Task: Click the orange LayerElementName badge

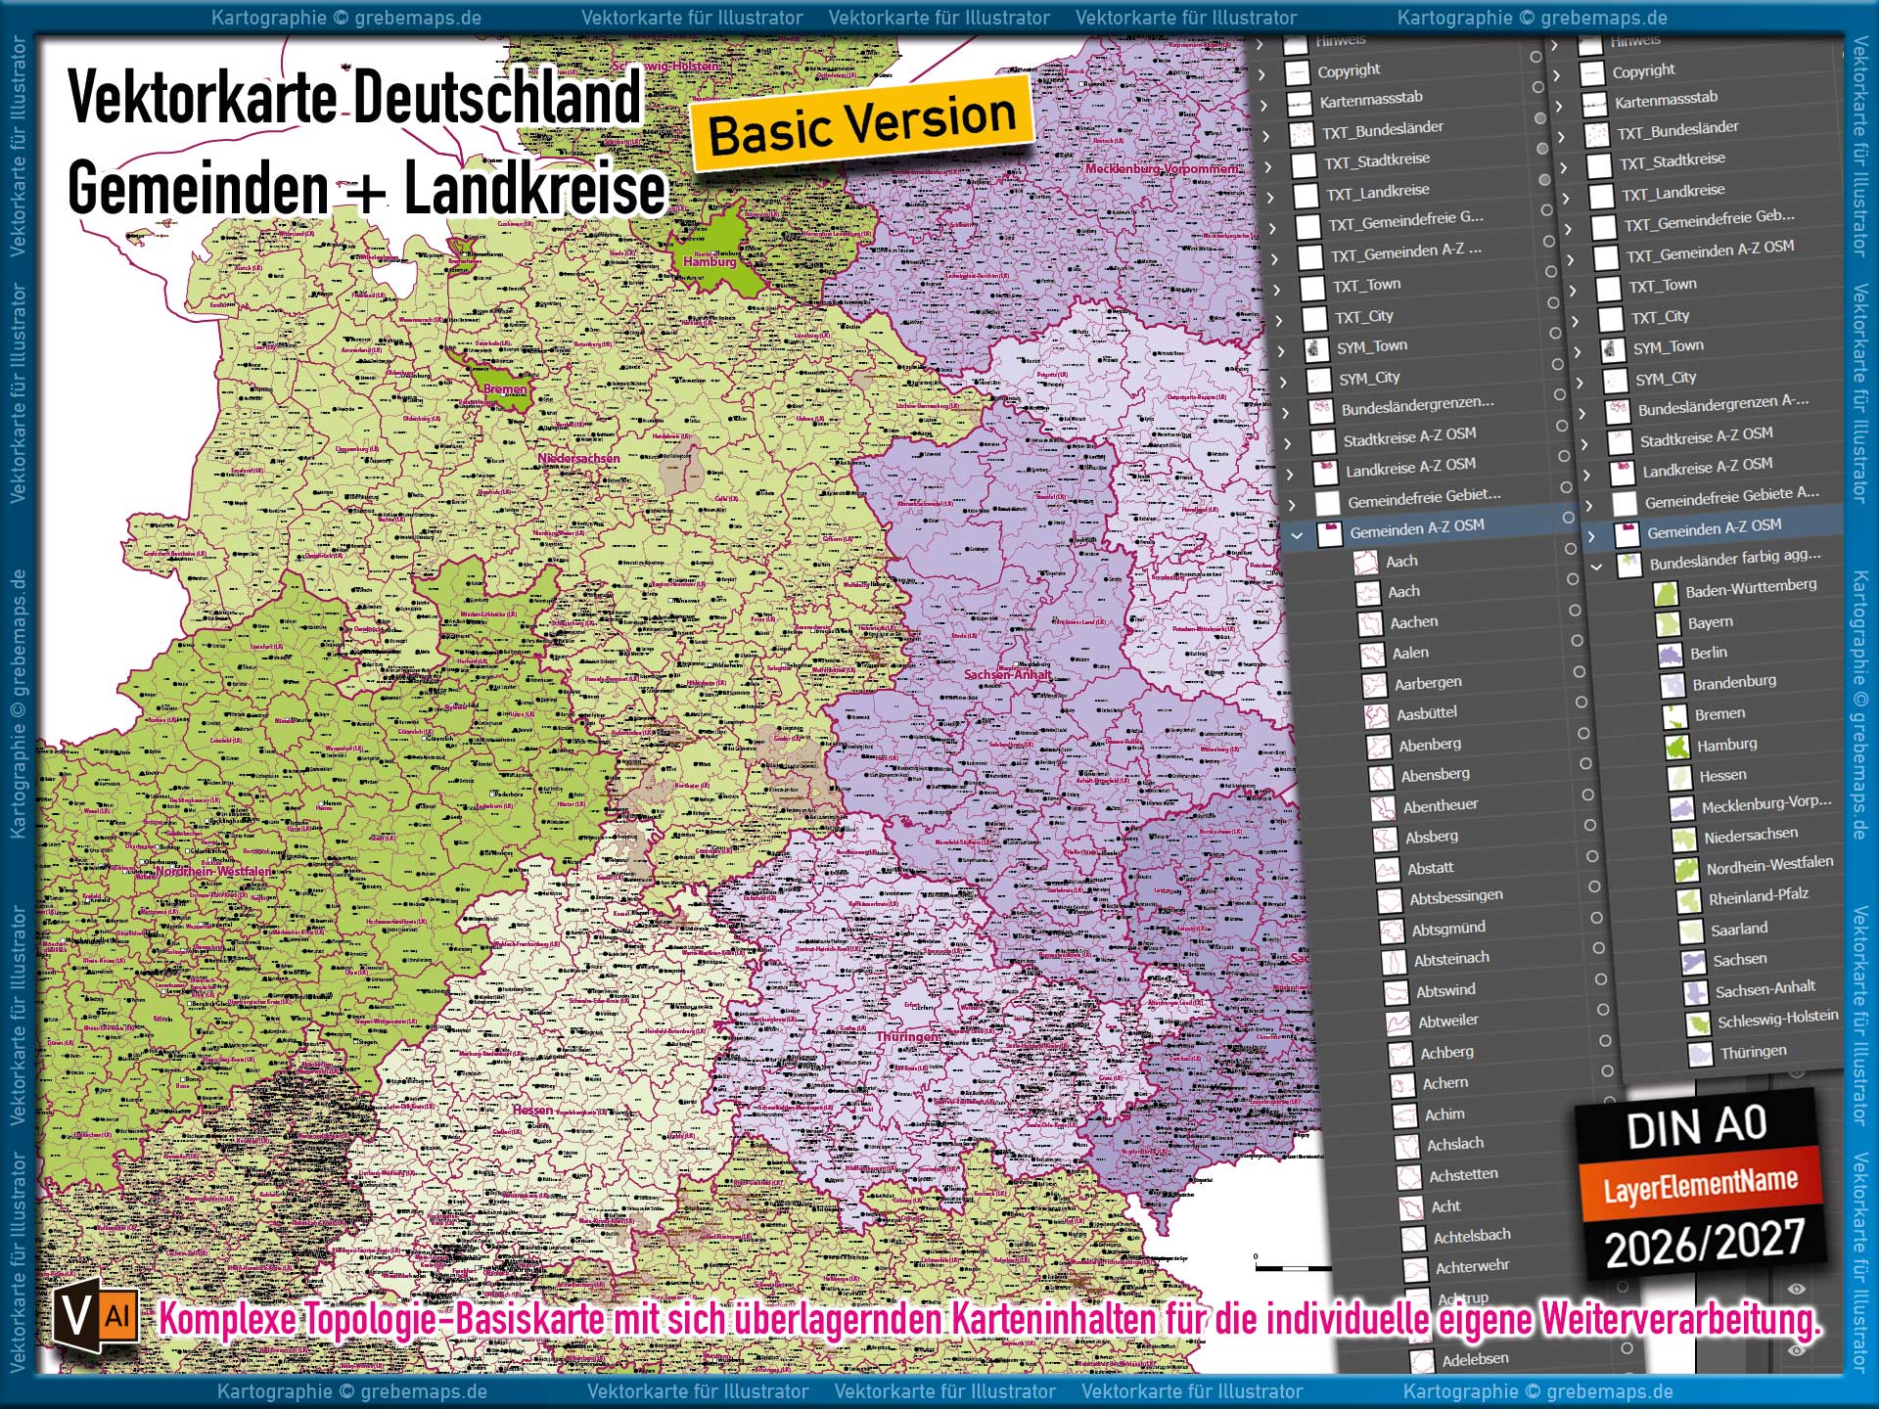Action: pyautogui.click(x=1701, y=1184)
